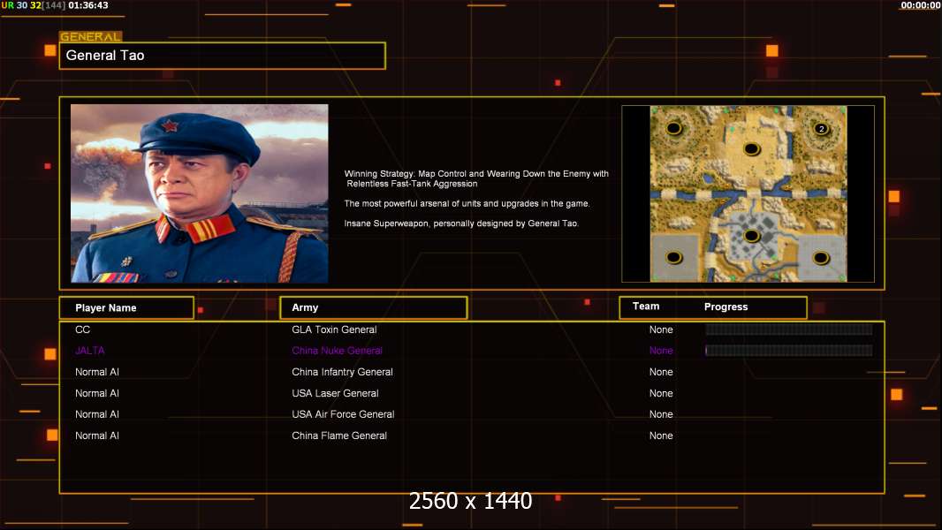Click GLA Toxin General army entry
The height and width of the screenshot is (530, 942).
pyautogui.click(x=334, y=329)
